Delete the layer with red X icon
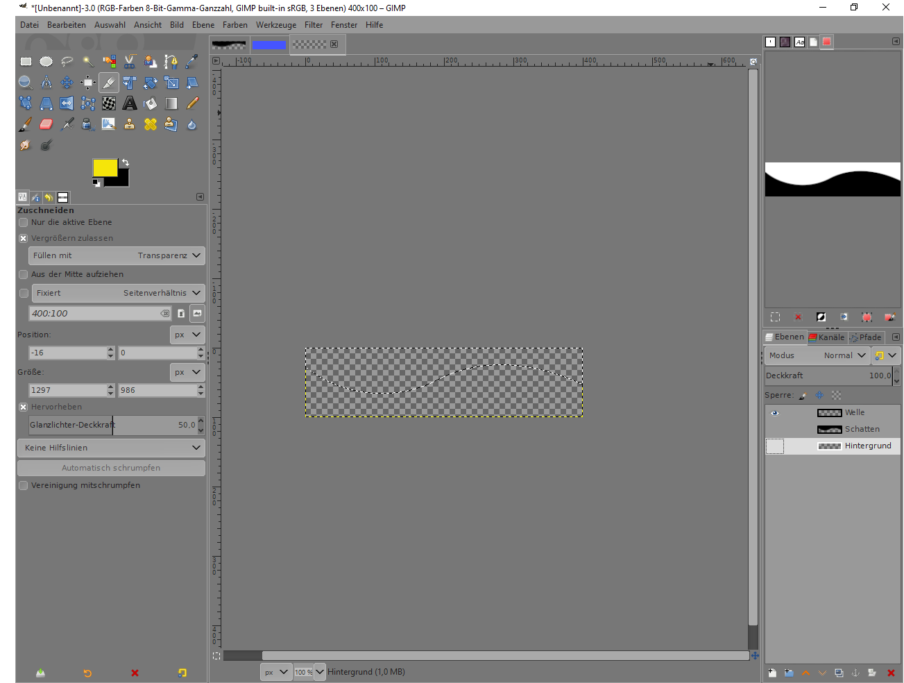Image resolution: width=904 pixels, height=683 pixels. click(x=891, y=673)
